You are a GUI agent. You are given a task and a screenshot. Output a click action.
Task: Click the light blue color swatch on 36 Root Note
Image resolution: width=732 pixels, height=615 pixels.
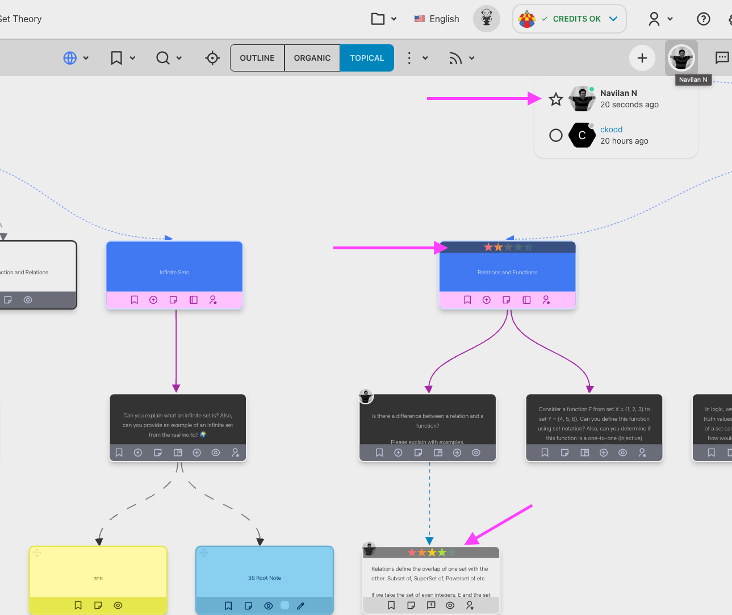coord(285,605)
